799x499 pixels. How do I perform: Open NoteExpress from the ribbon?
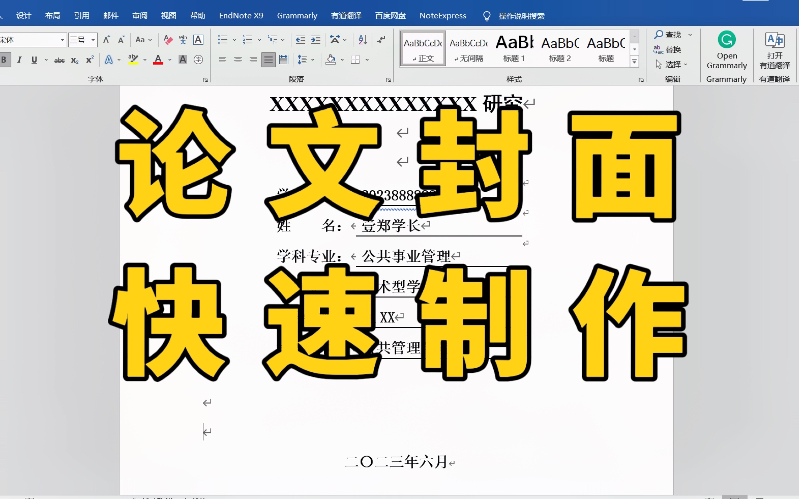click(x=443, y=16)
